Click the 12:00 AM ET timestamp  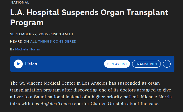click(62, 34)
